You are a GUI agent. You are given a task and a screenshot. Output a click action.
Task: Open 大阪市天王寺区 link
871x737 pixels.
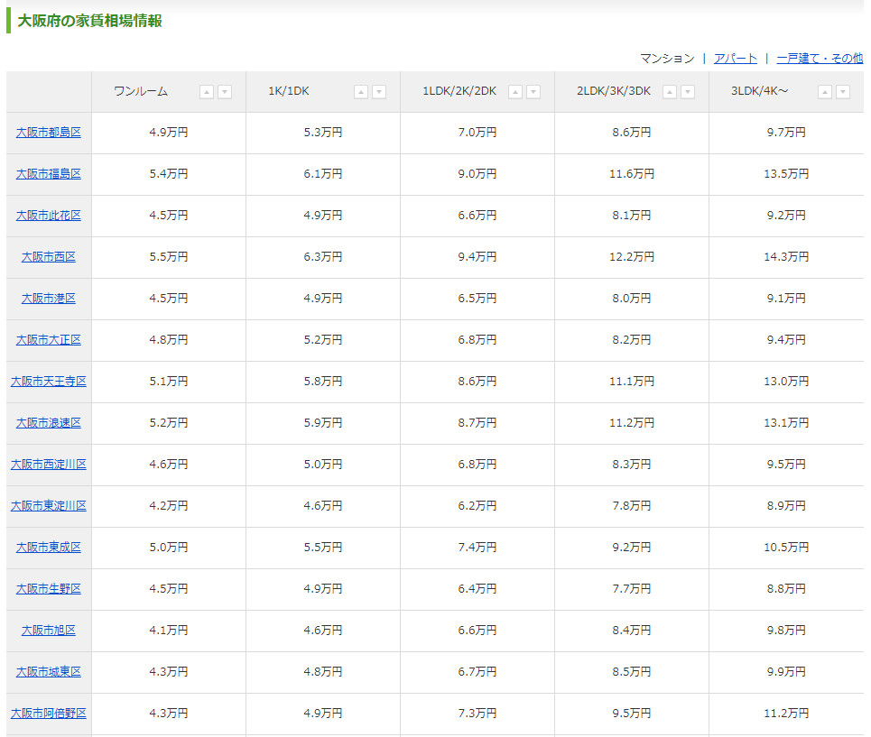pos(49,382)
